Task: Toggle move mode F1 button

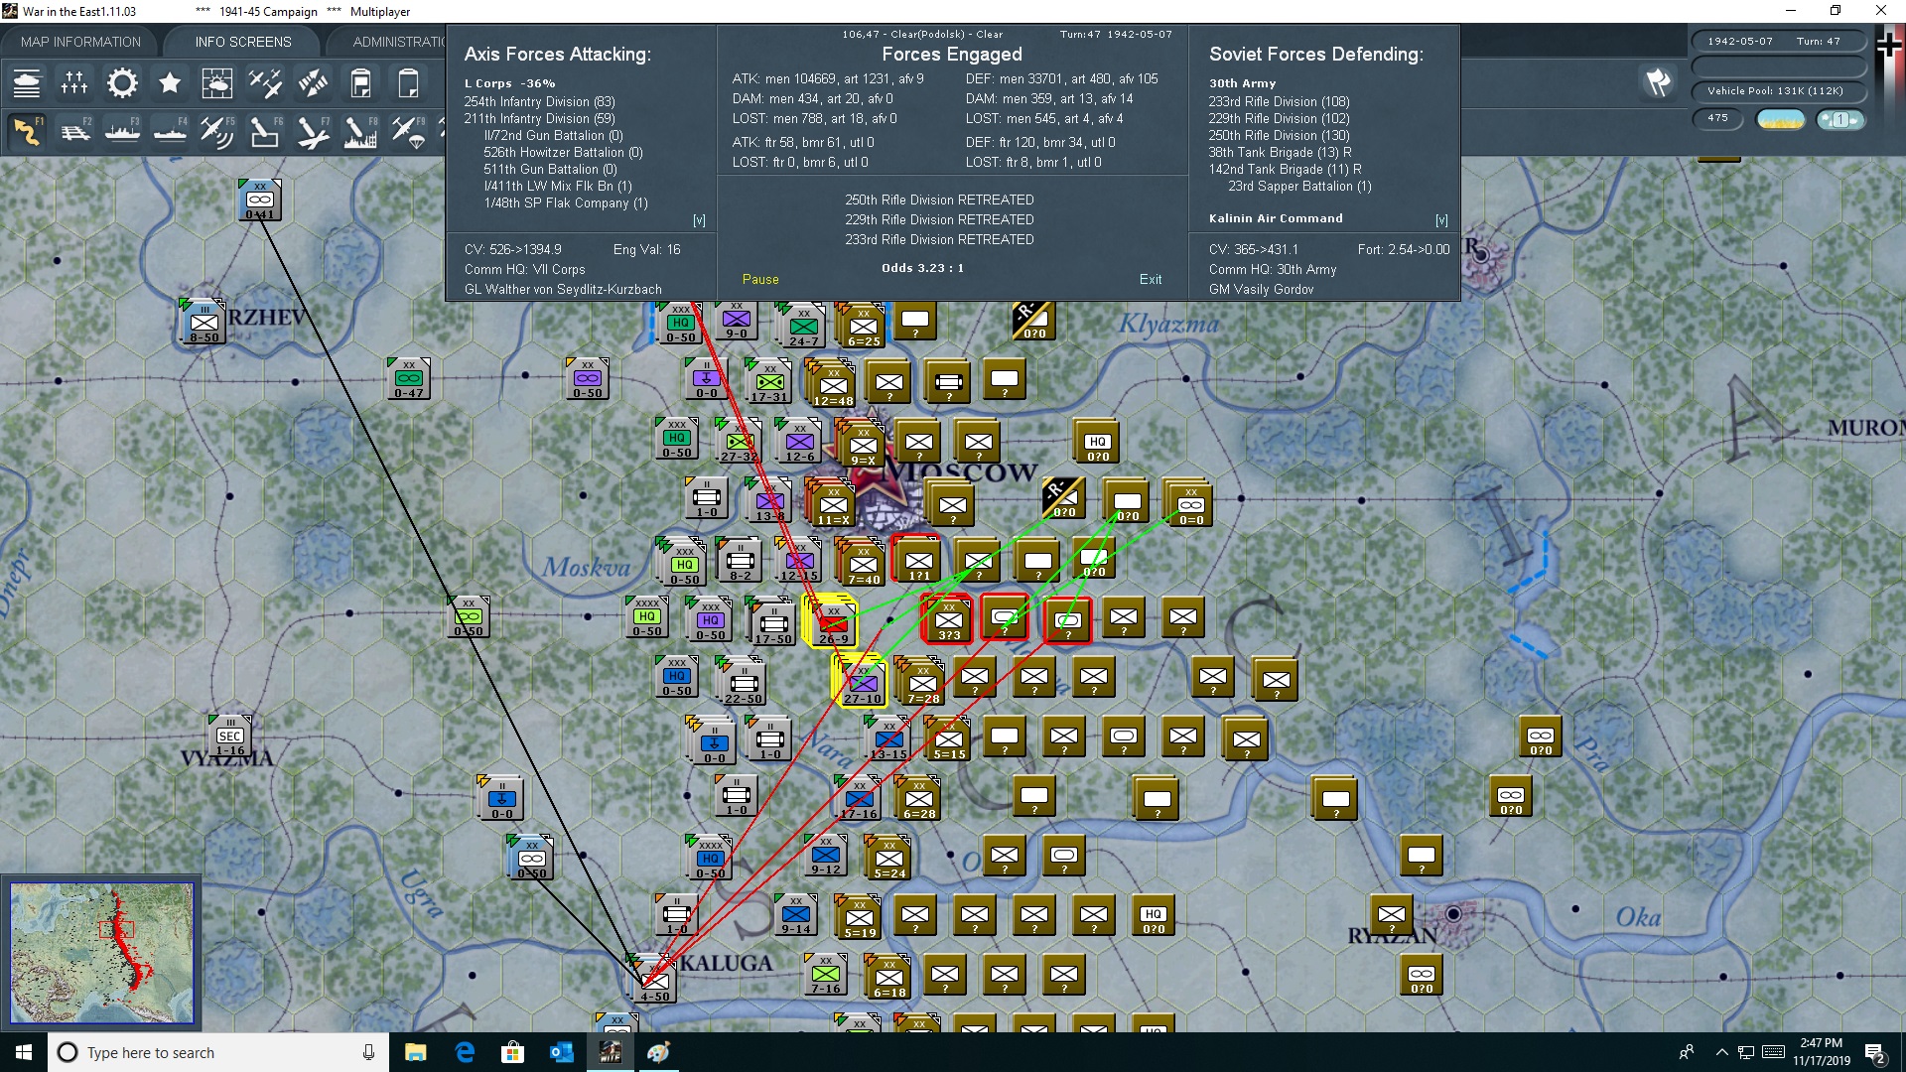Action: point(27,132)
